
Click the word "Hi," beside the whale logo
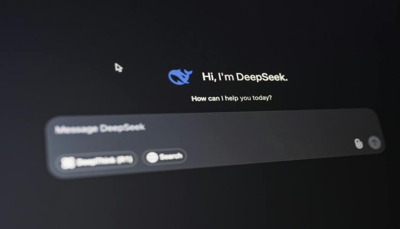[208, 77]
